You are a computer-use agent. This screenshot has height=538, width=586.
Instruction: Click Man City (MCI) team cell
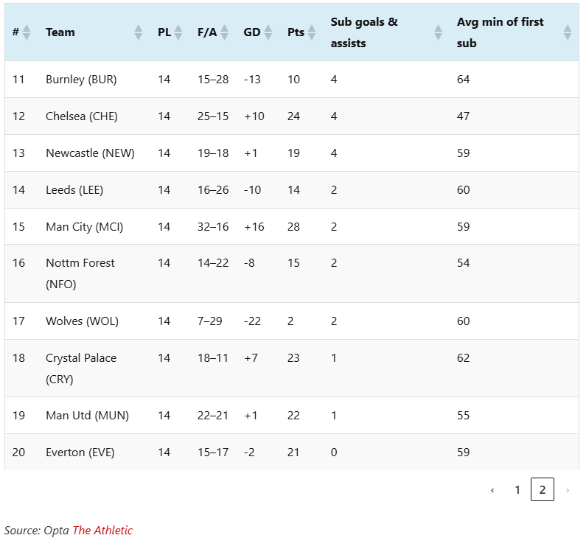(x=84, y=227)
